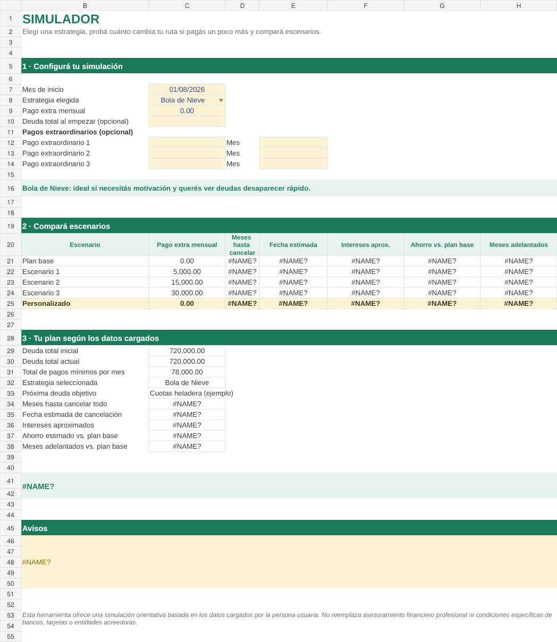Select the Deuda total al empezar input cell

[187, 122]
